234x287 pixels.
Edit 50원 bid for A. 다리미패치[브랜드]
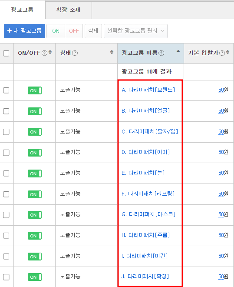pos(223,90)
